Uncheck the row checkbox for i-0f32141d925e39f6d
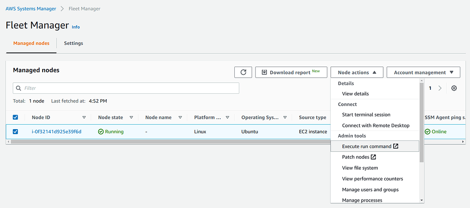 [15, 132]
